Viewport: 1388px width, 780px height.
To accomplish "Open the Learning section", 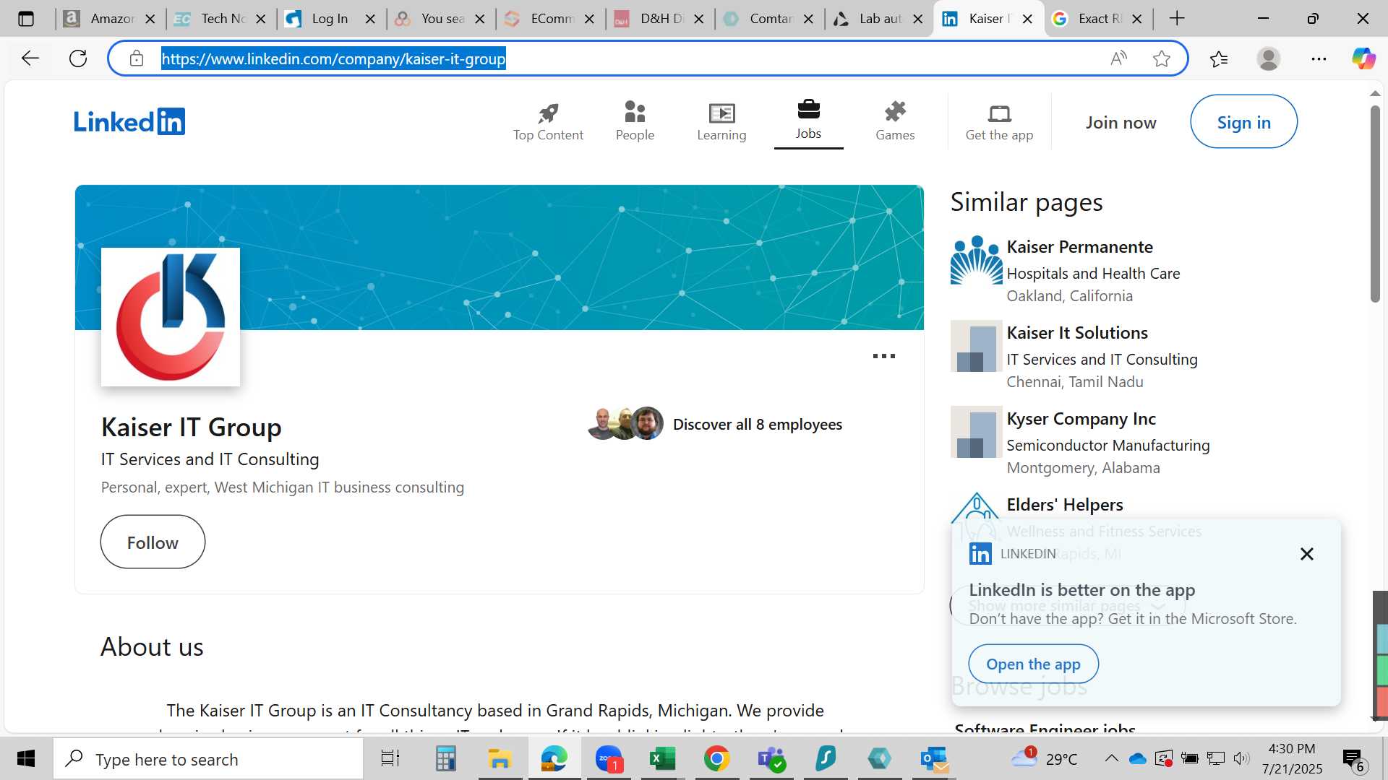I will point(721,121).
